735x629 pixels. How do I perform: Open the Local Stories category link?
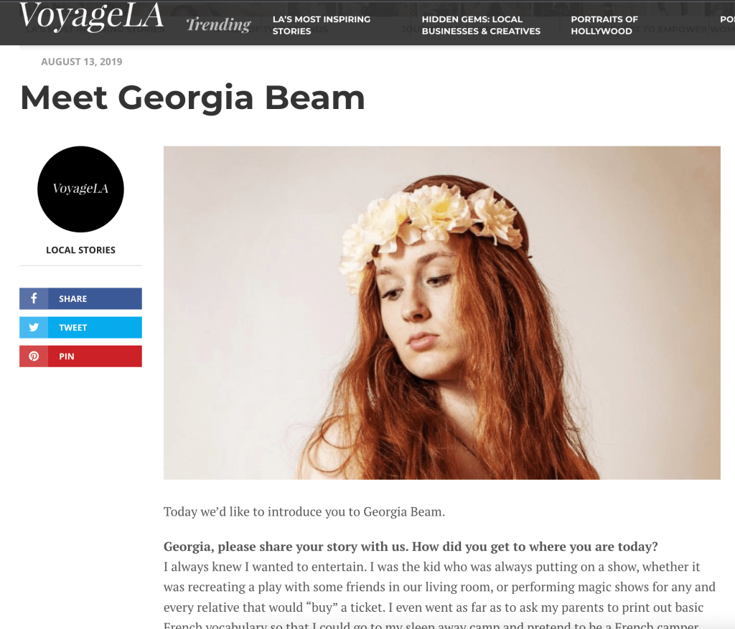(80, 250)
